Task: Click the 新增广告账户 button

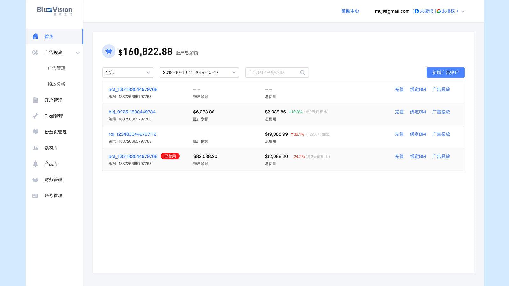Action: pyautogui.click(x=445, y=72)
